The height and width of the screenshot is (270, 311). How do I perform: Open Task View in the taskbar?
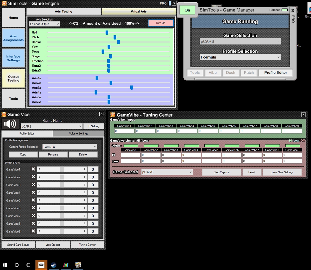pyautogui.click(x=29, y=265)
